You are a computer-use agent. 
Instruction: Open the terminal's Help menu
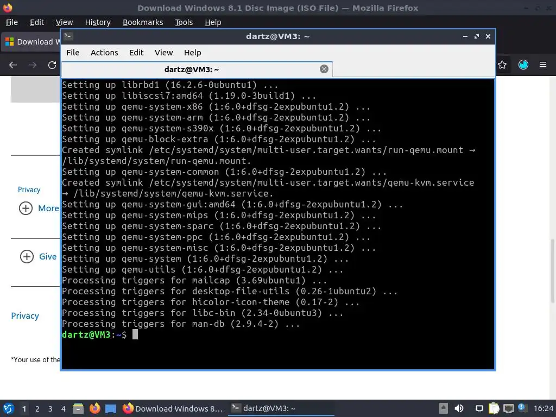tap(193, 53)
